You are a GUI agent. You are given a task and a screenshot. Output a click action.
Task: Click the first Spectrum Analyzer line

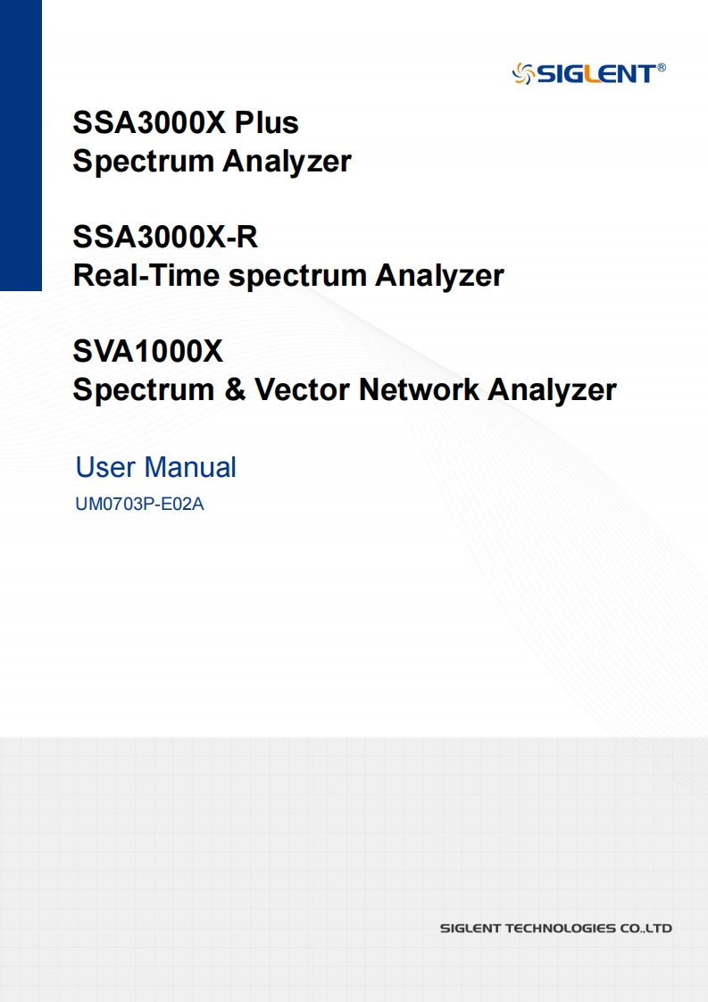212,162
